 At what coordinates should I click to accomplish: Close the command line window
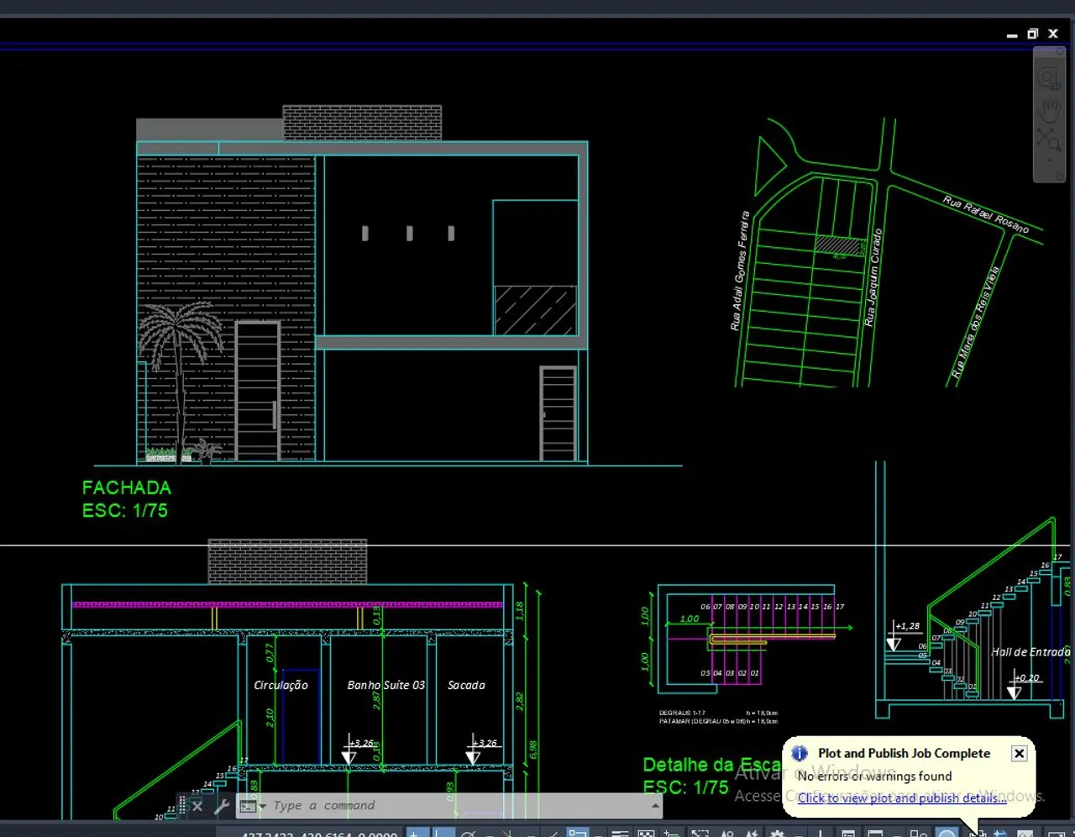pos(197,807)
